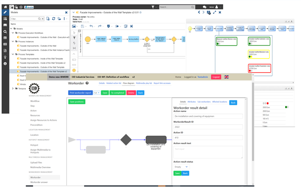
Task: Open the info circle icon in the left sidebar
Action: click(5, 64)
